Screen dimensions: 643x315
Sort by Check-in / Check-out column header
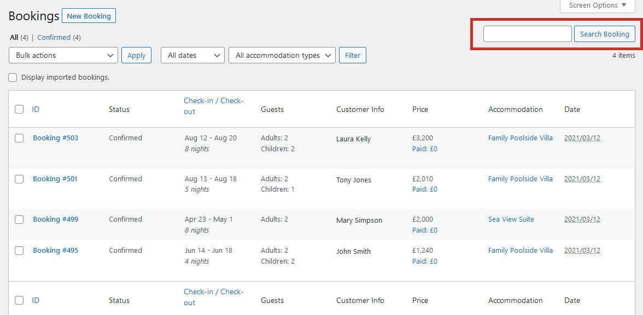coord(214,106)
